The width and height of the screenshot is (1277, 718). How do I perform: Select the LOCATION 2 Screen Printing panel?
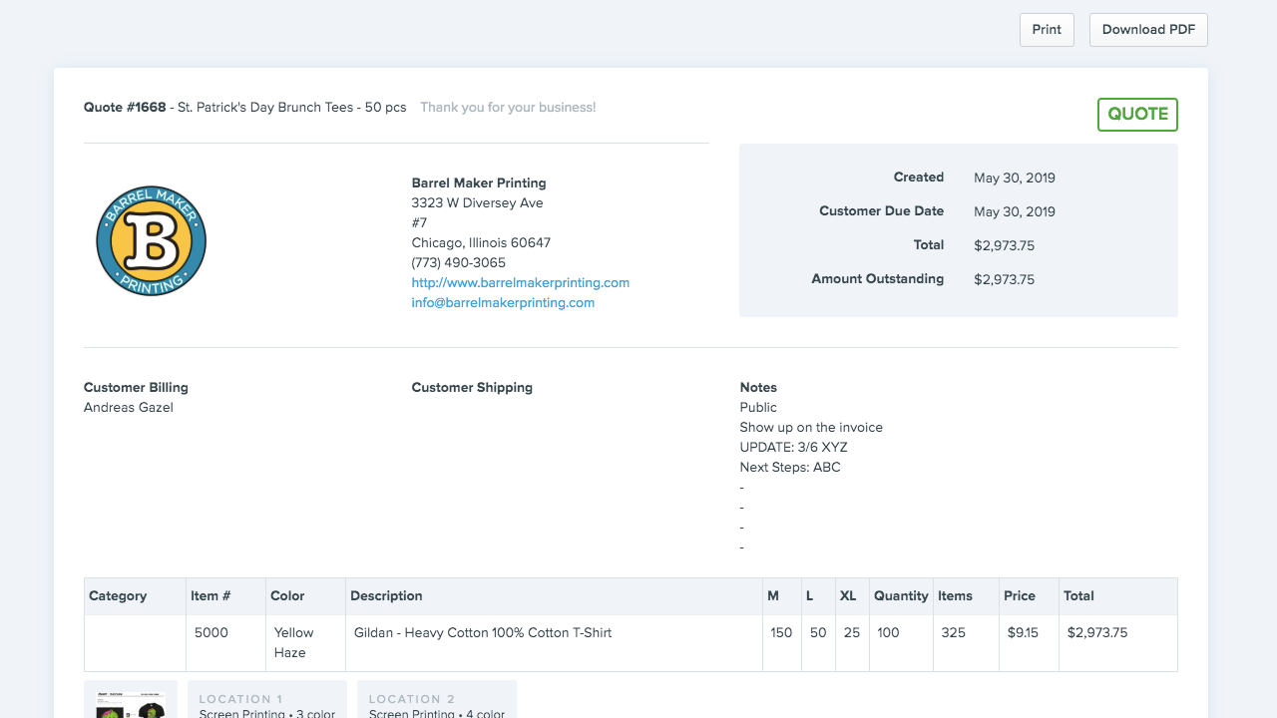point(436,703)
